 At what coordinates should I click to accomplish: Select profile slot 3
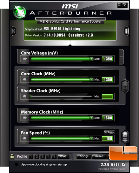click(x=43, y=156)
